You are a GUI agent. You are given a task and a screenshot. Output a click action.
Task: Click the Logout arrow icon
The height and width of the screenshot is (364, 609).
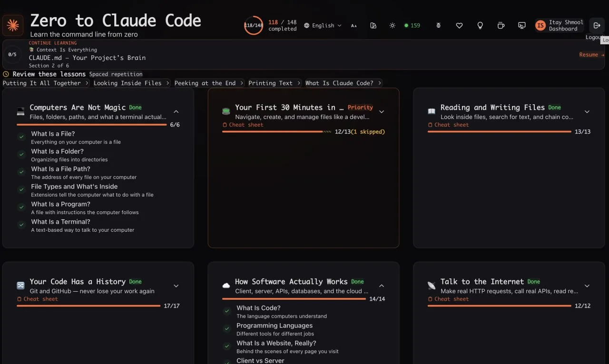click(x=596, y=25)
